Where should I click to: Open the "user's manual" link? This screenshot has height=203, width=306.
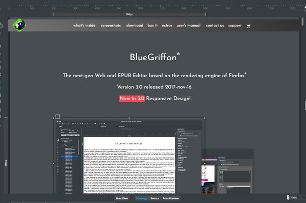(x=189, y=26)
